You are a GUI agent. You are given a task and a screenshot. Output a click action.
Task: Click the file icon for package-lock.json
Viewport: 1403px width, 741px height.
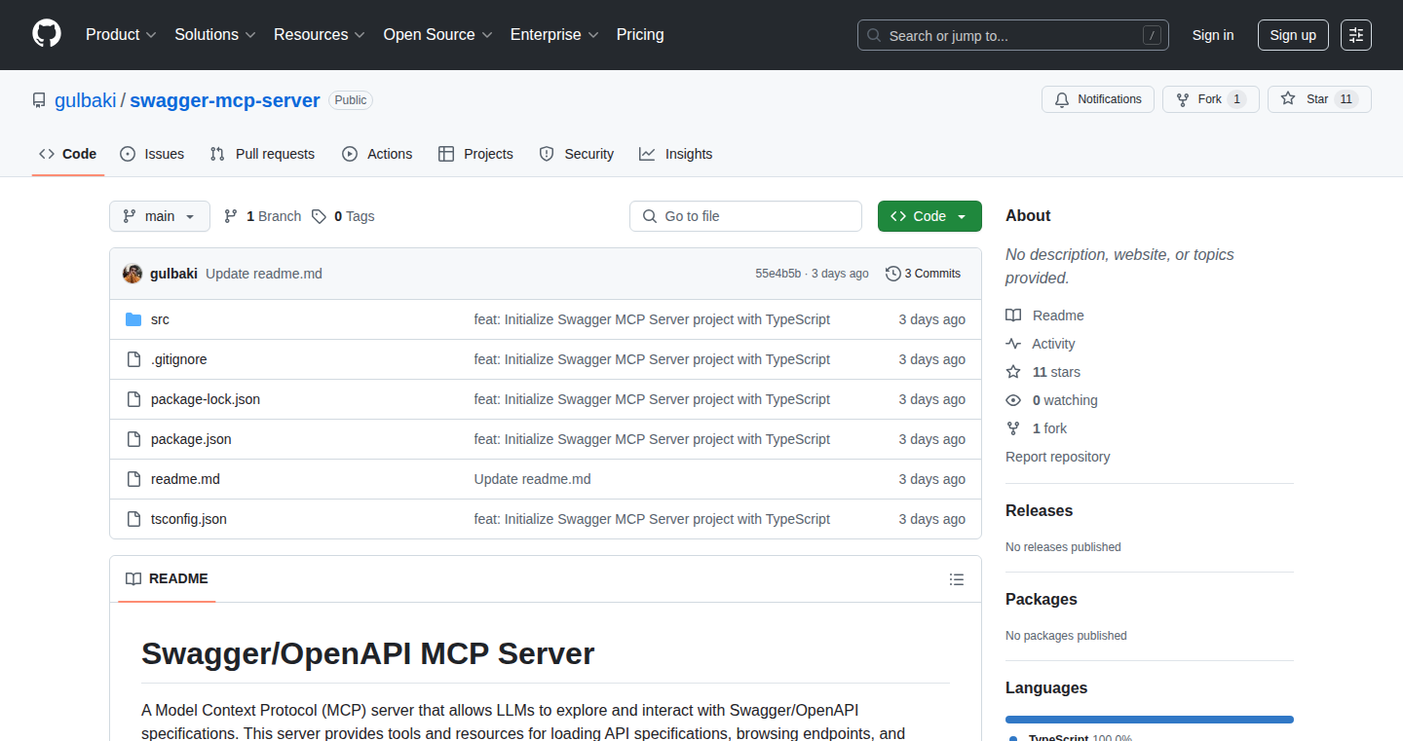133,399
